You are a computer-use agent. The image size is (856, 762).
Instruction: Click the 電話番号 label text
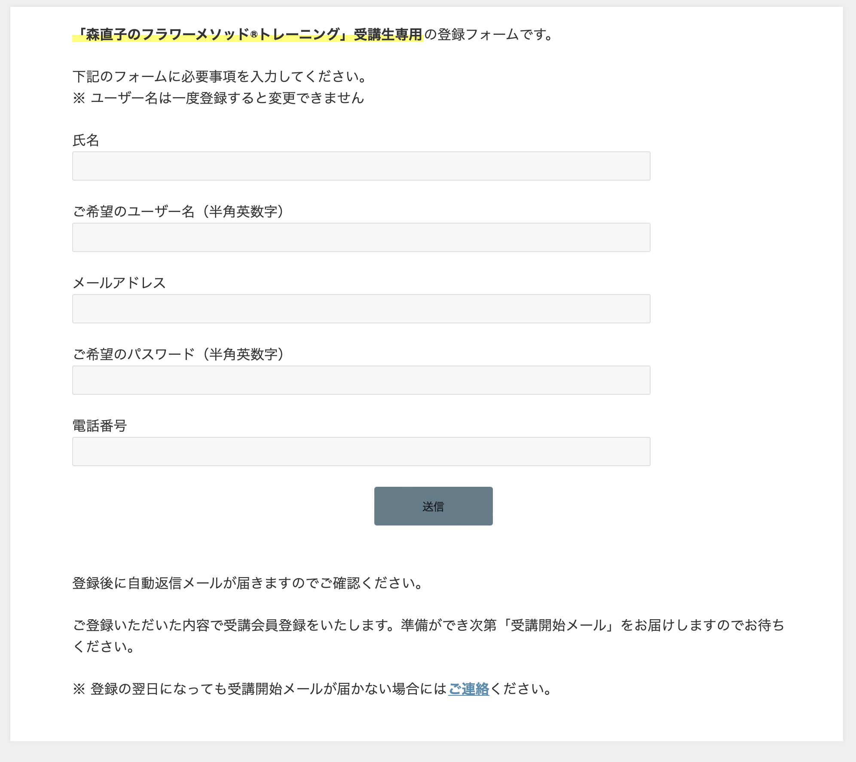pyautogui.click(x=100, y=426)
